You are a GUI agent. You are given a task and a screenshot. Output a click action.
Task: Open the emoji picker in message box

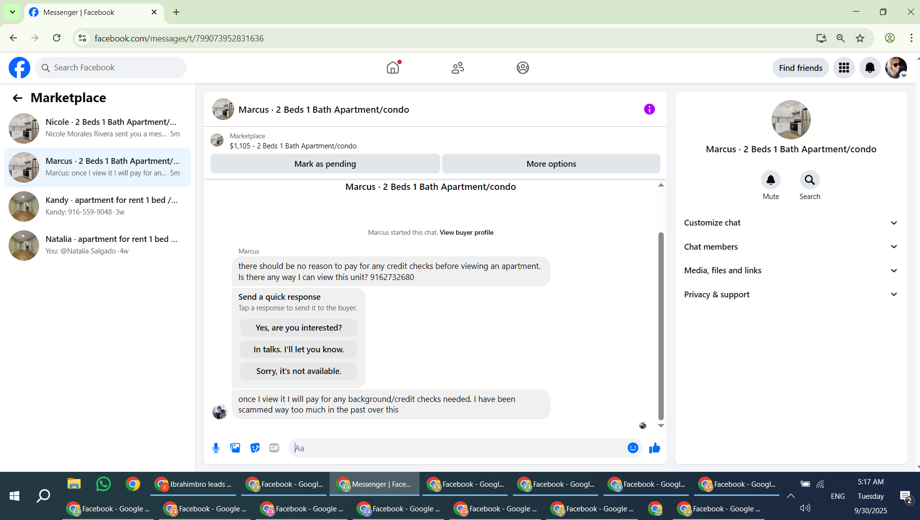point(633,448)
